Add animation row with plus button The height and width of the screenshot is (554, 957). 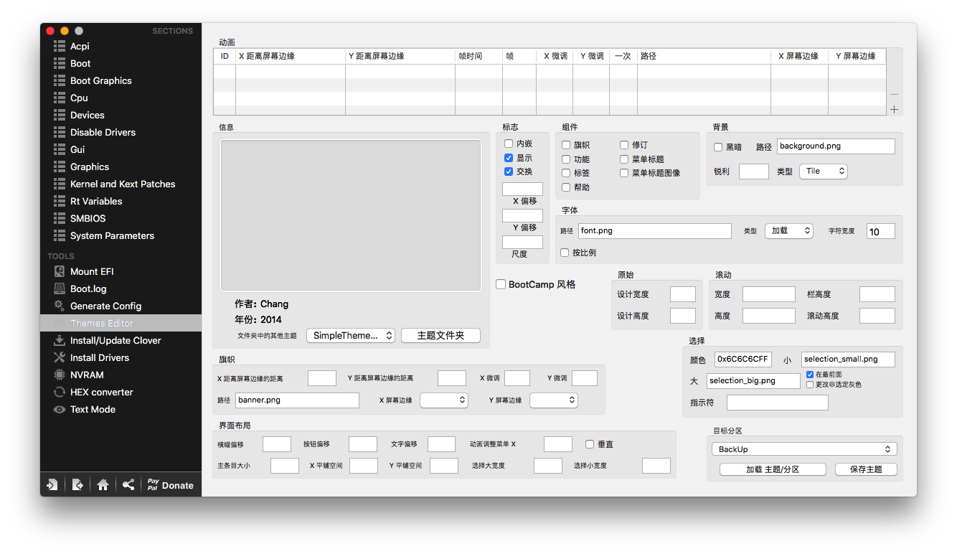pyautogui.click(x=894, y=109)
